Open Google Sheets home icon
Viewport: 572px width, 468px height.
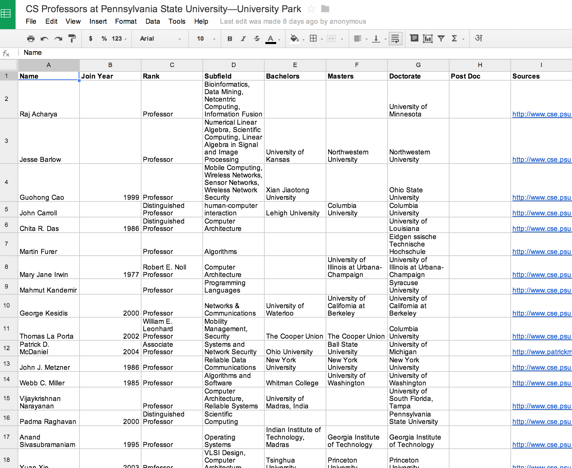point(8,14)
